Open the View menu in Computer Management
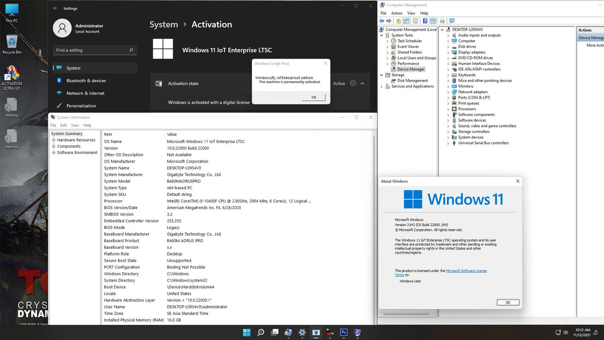 pos(411,13)
